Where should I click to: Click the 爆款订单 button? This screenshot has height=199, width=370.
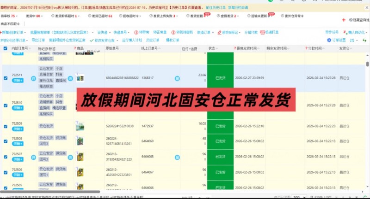coord(173,40)
